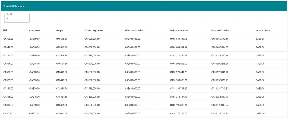Click the Shift column header
This screenshot has height=118, width=288.
pos(5,31)
